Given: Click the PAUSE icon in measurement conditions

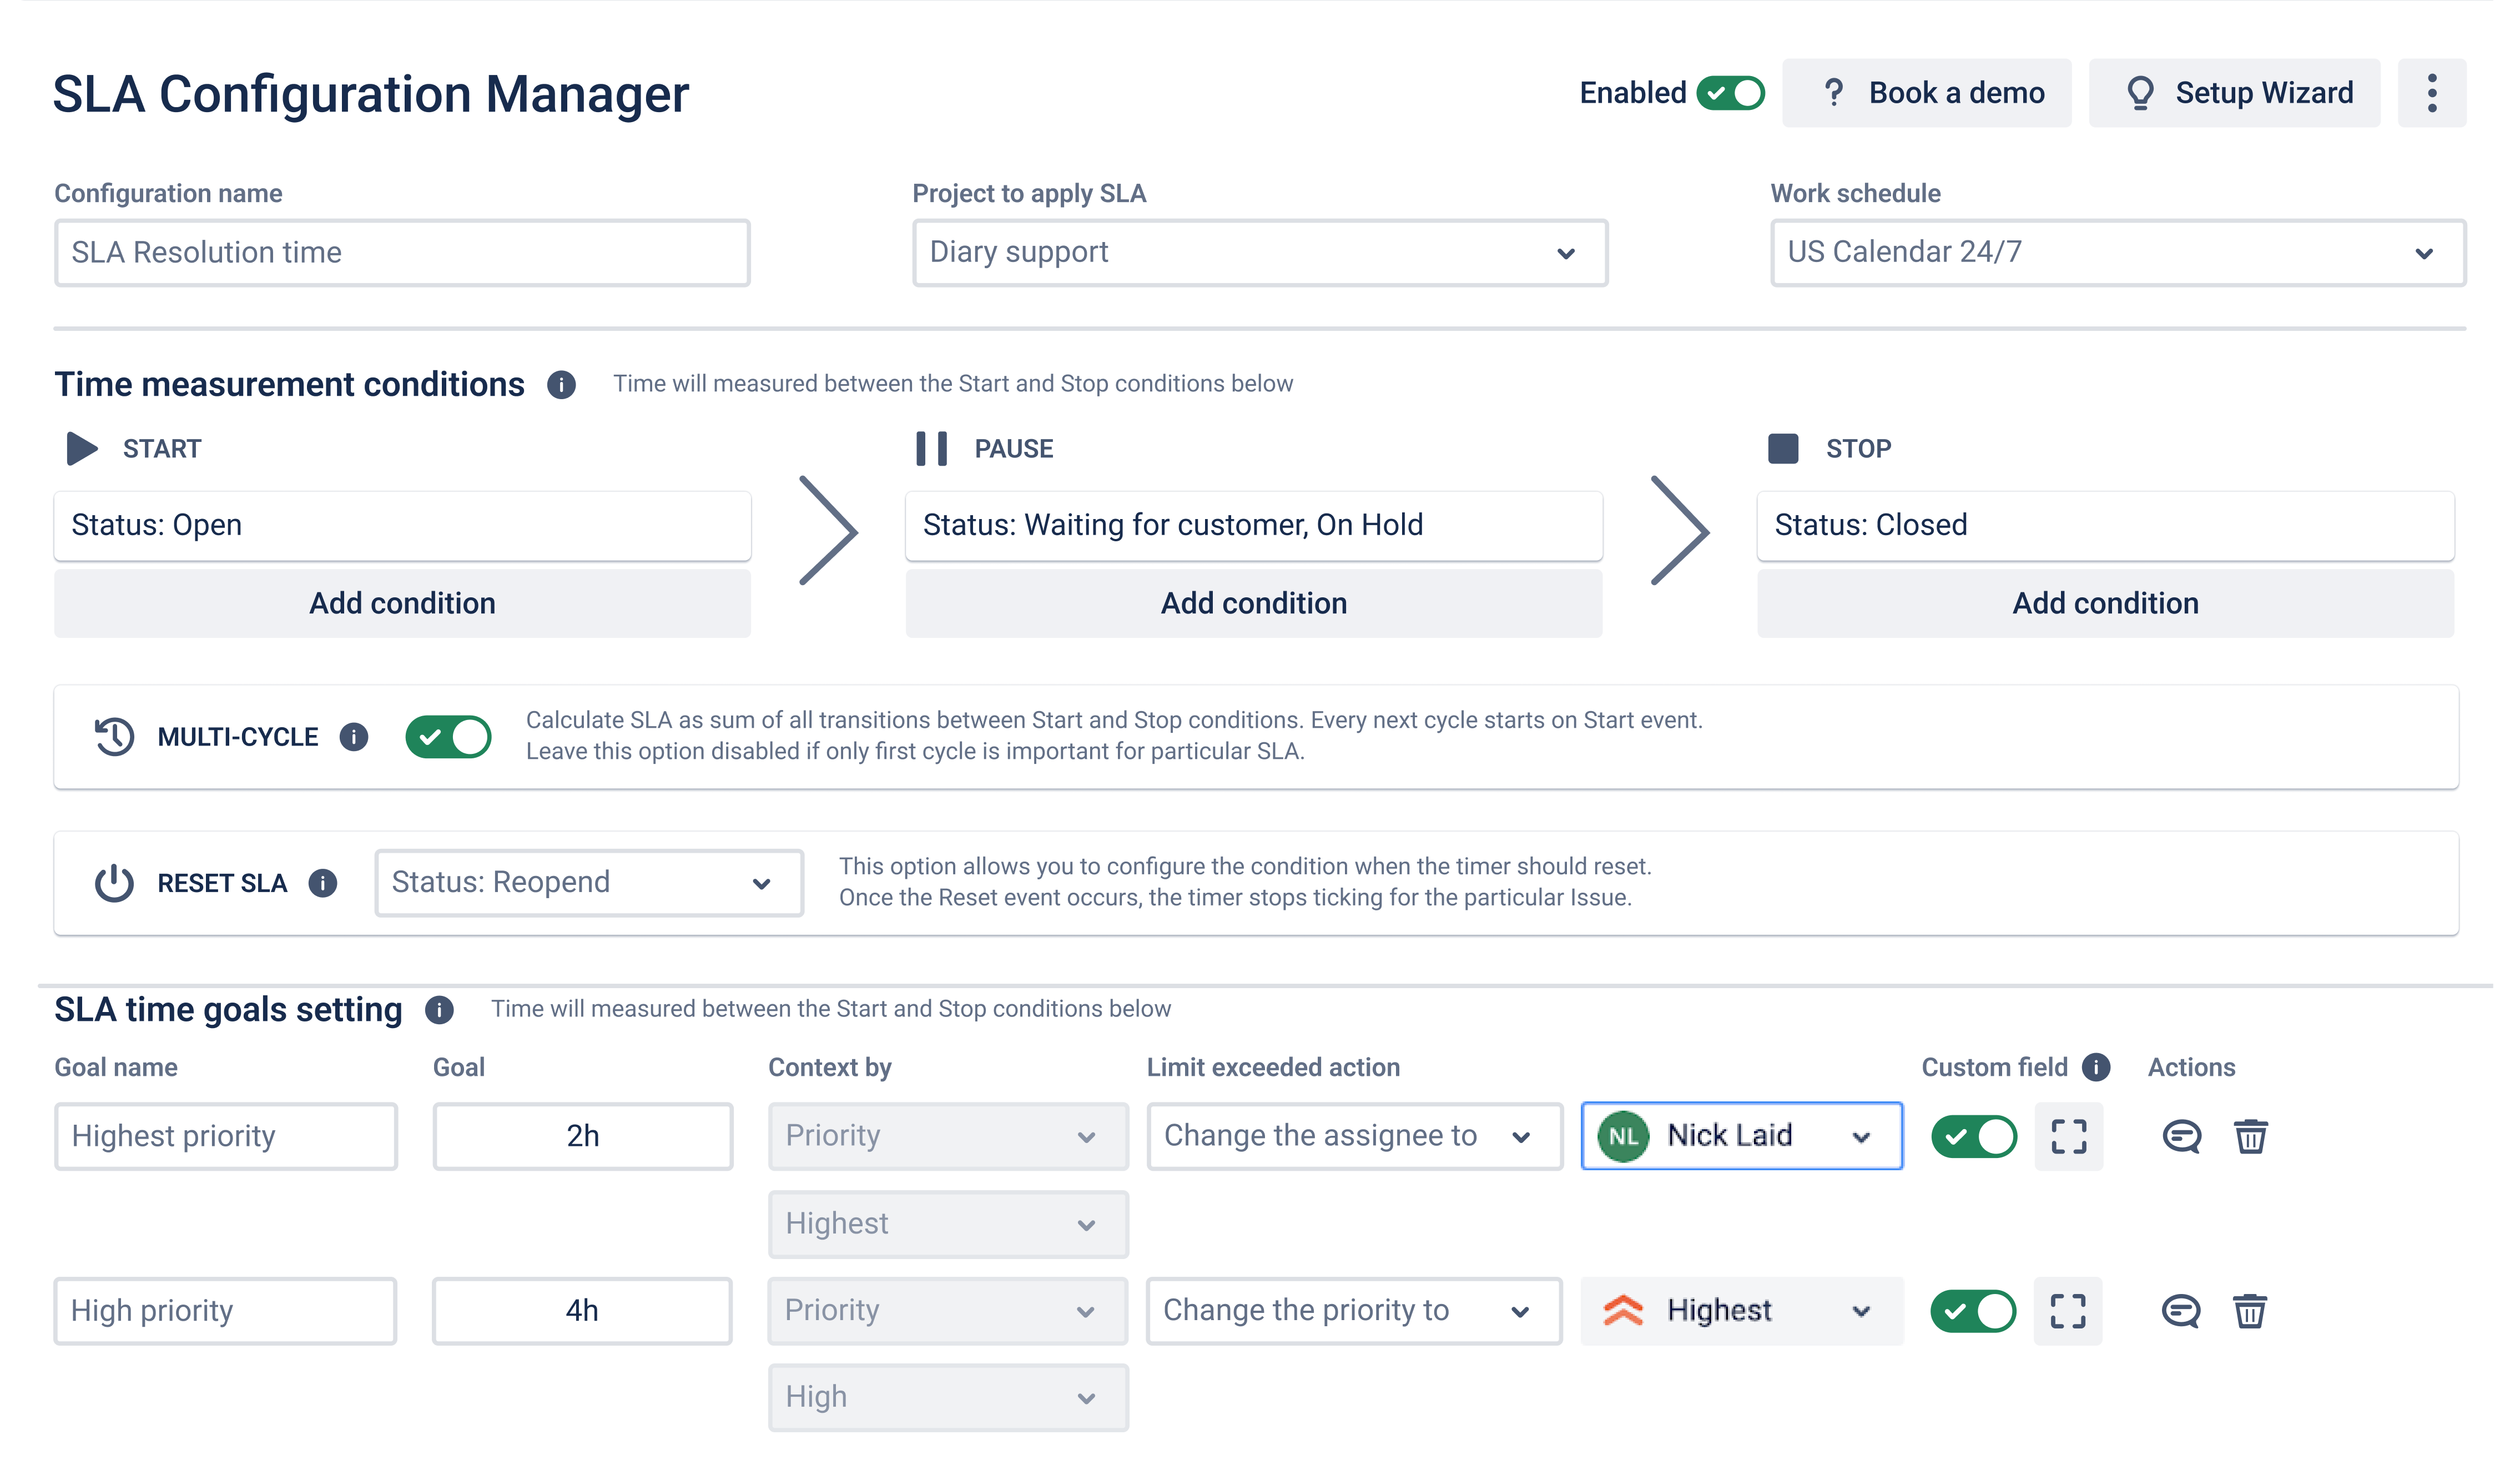Looking at the screenshot, I should 931,448.
